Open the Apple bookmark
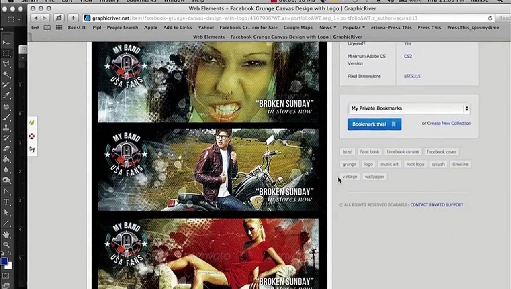 point(151,28)
